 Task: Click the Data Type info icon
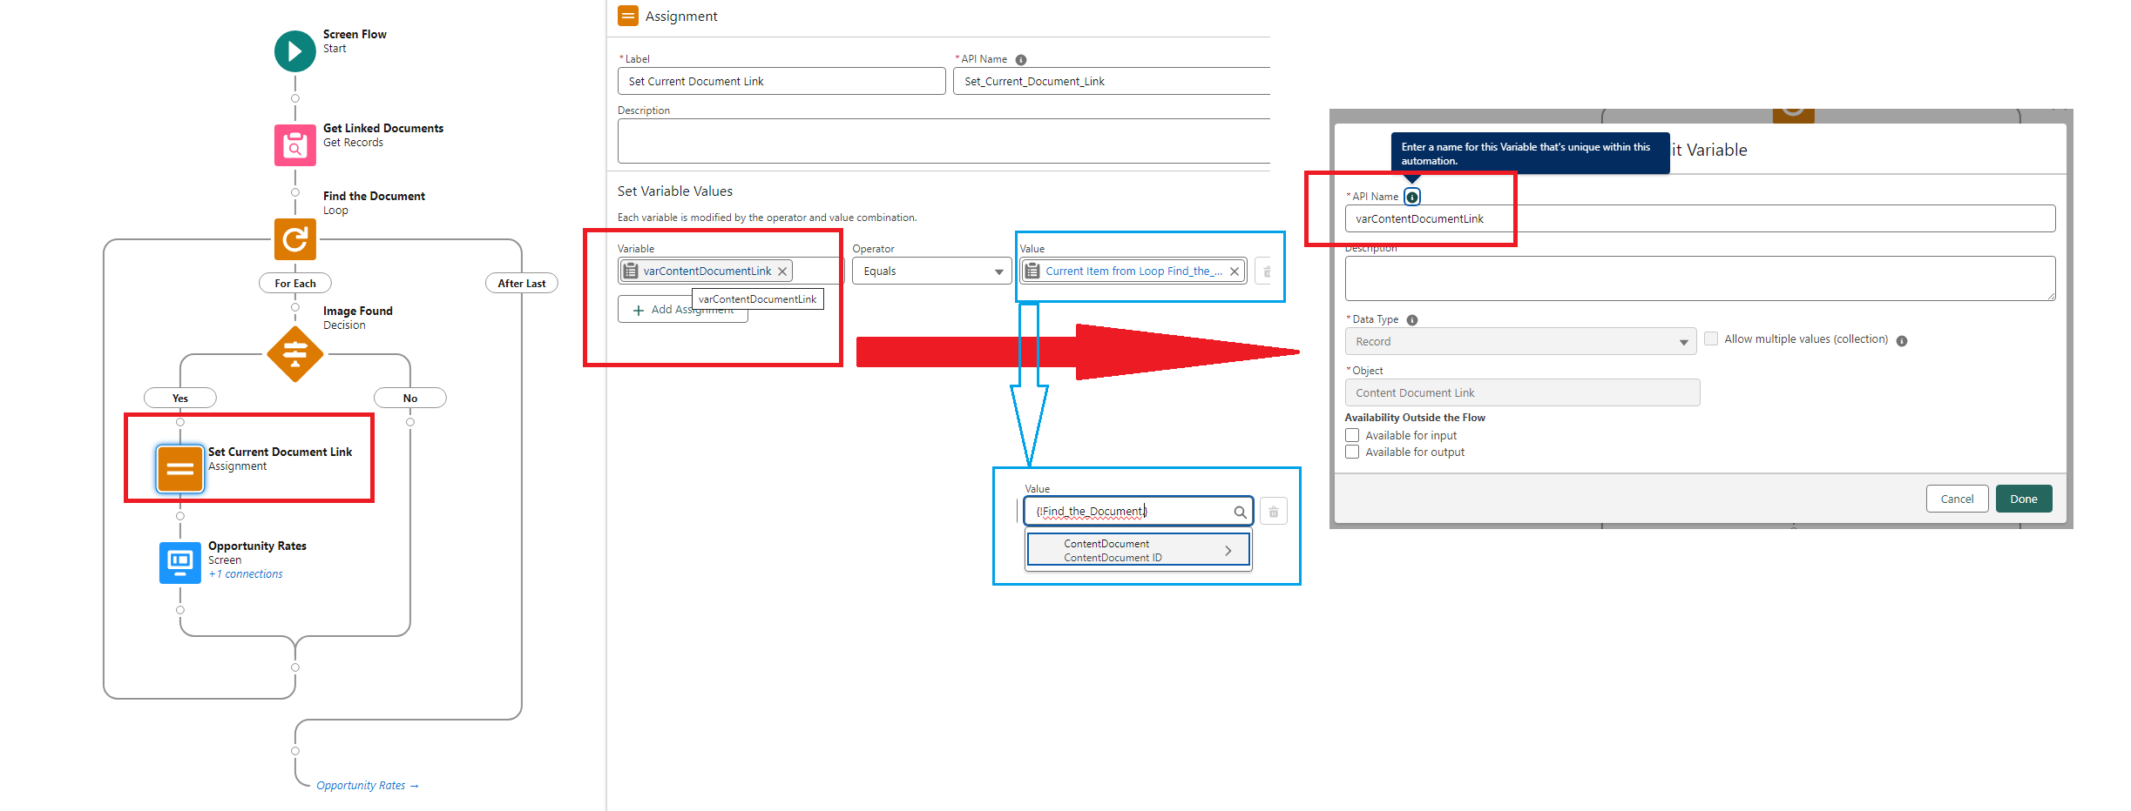coord(1412,320)
